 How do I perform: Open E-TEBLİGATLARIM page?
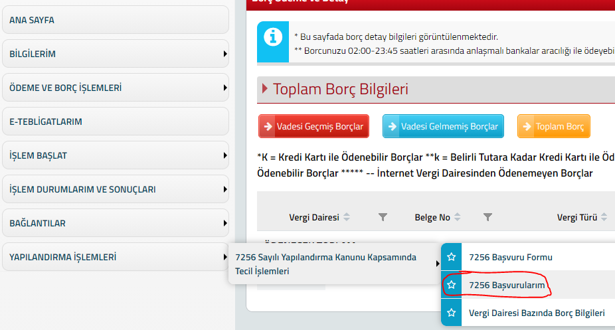coord(116,122)
